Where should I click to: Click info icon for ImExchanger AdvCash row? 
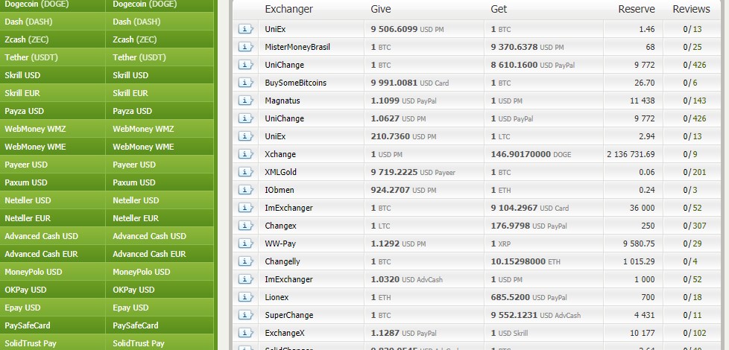[x=245, y=279]
